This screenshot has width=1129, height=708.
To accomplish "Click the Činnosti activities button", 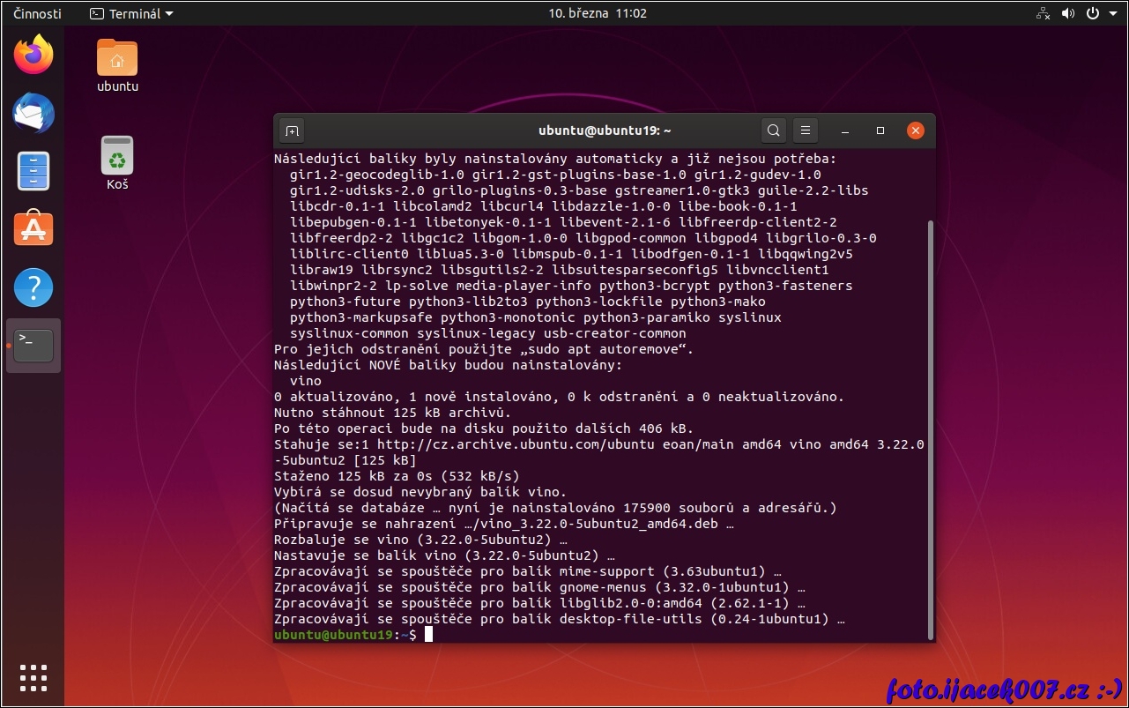I will [38, 13].
